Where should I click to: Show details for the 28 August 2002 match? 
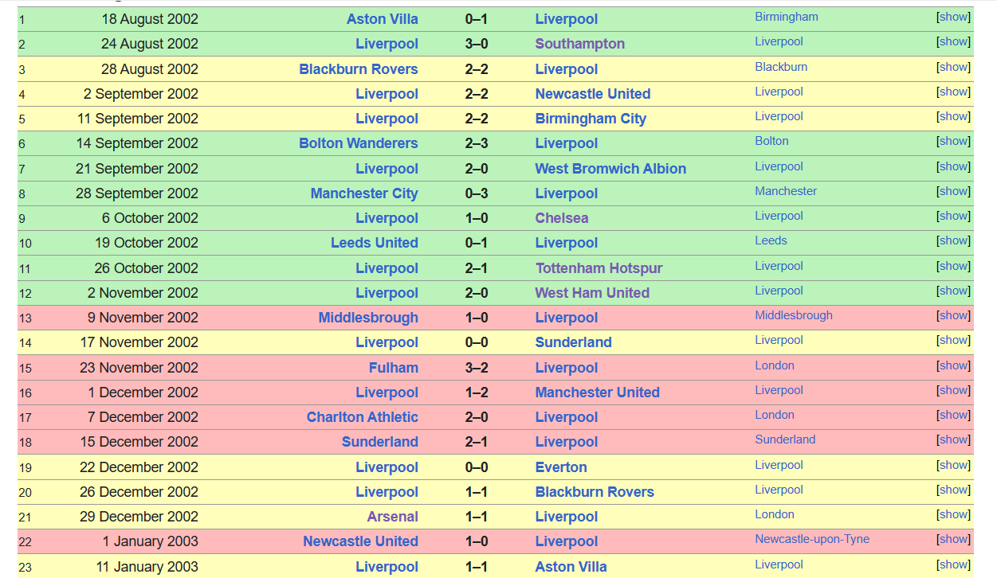click(x=953, y=67)
